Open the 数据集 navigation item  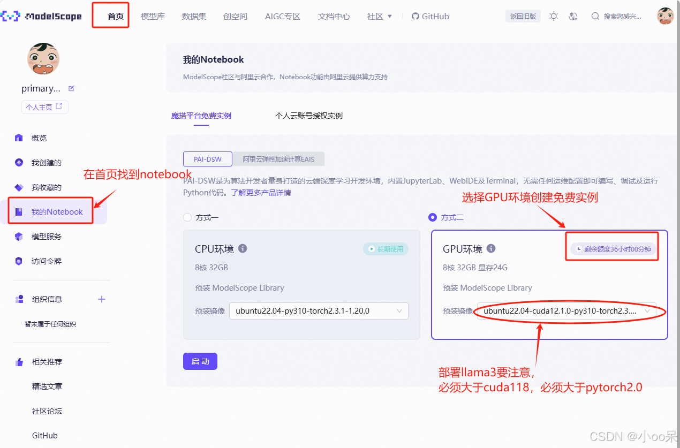(194, 16)
